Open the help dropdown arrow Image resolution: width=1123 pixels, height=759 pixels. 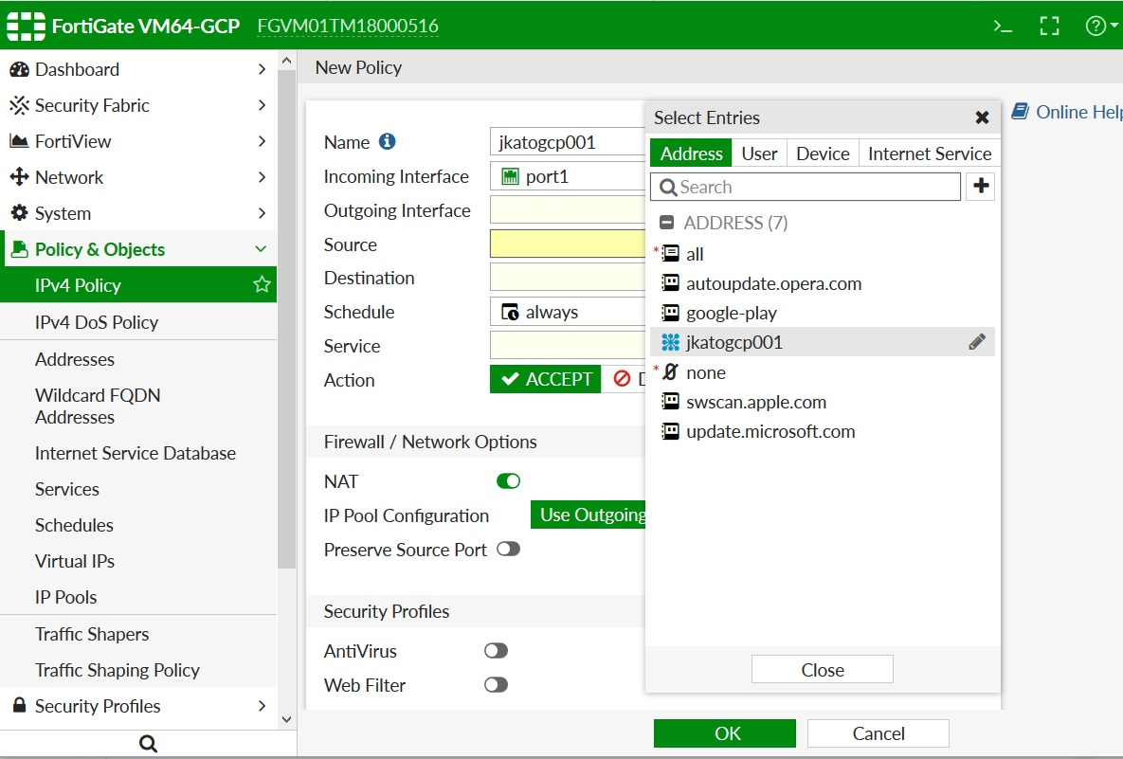[x=1114, y=26]
